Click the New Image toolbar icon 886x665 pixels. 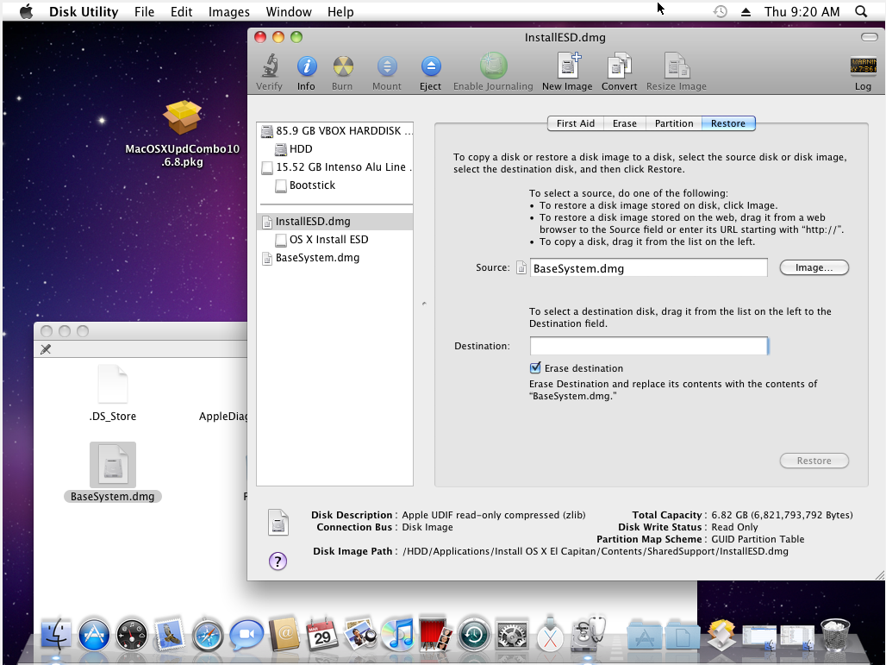(x=567, y=67)
